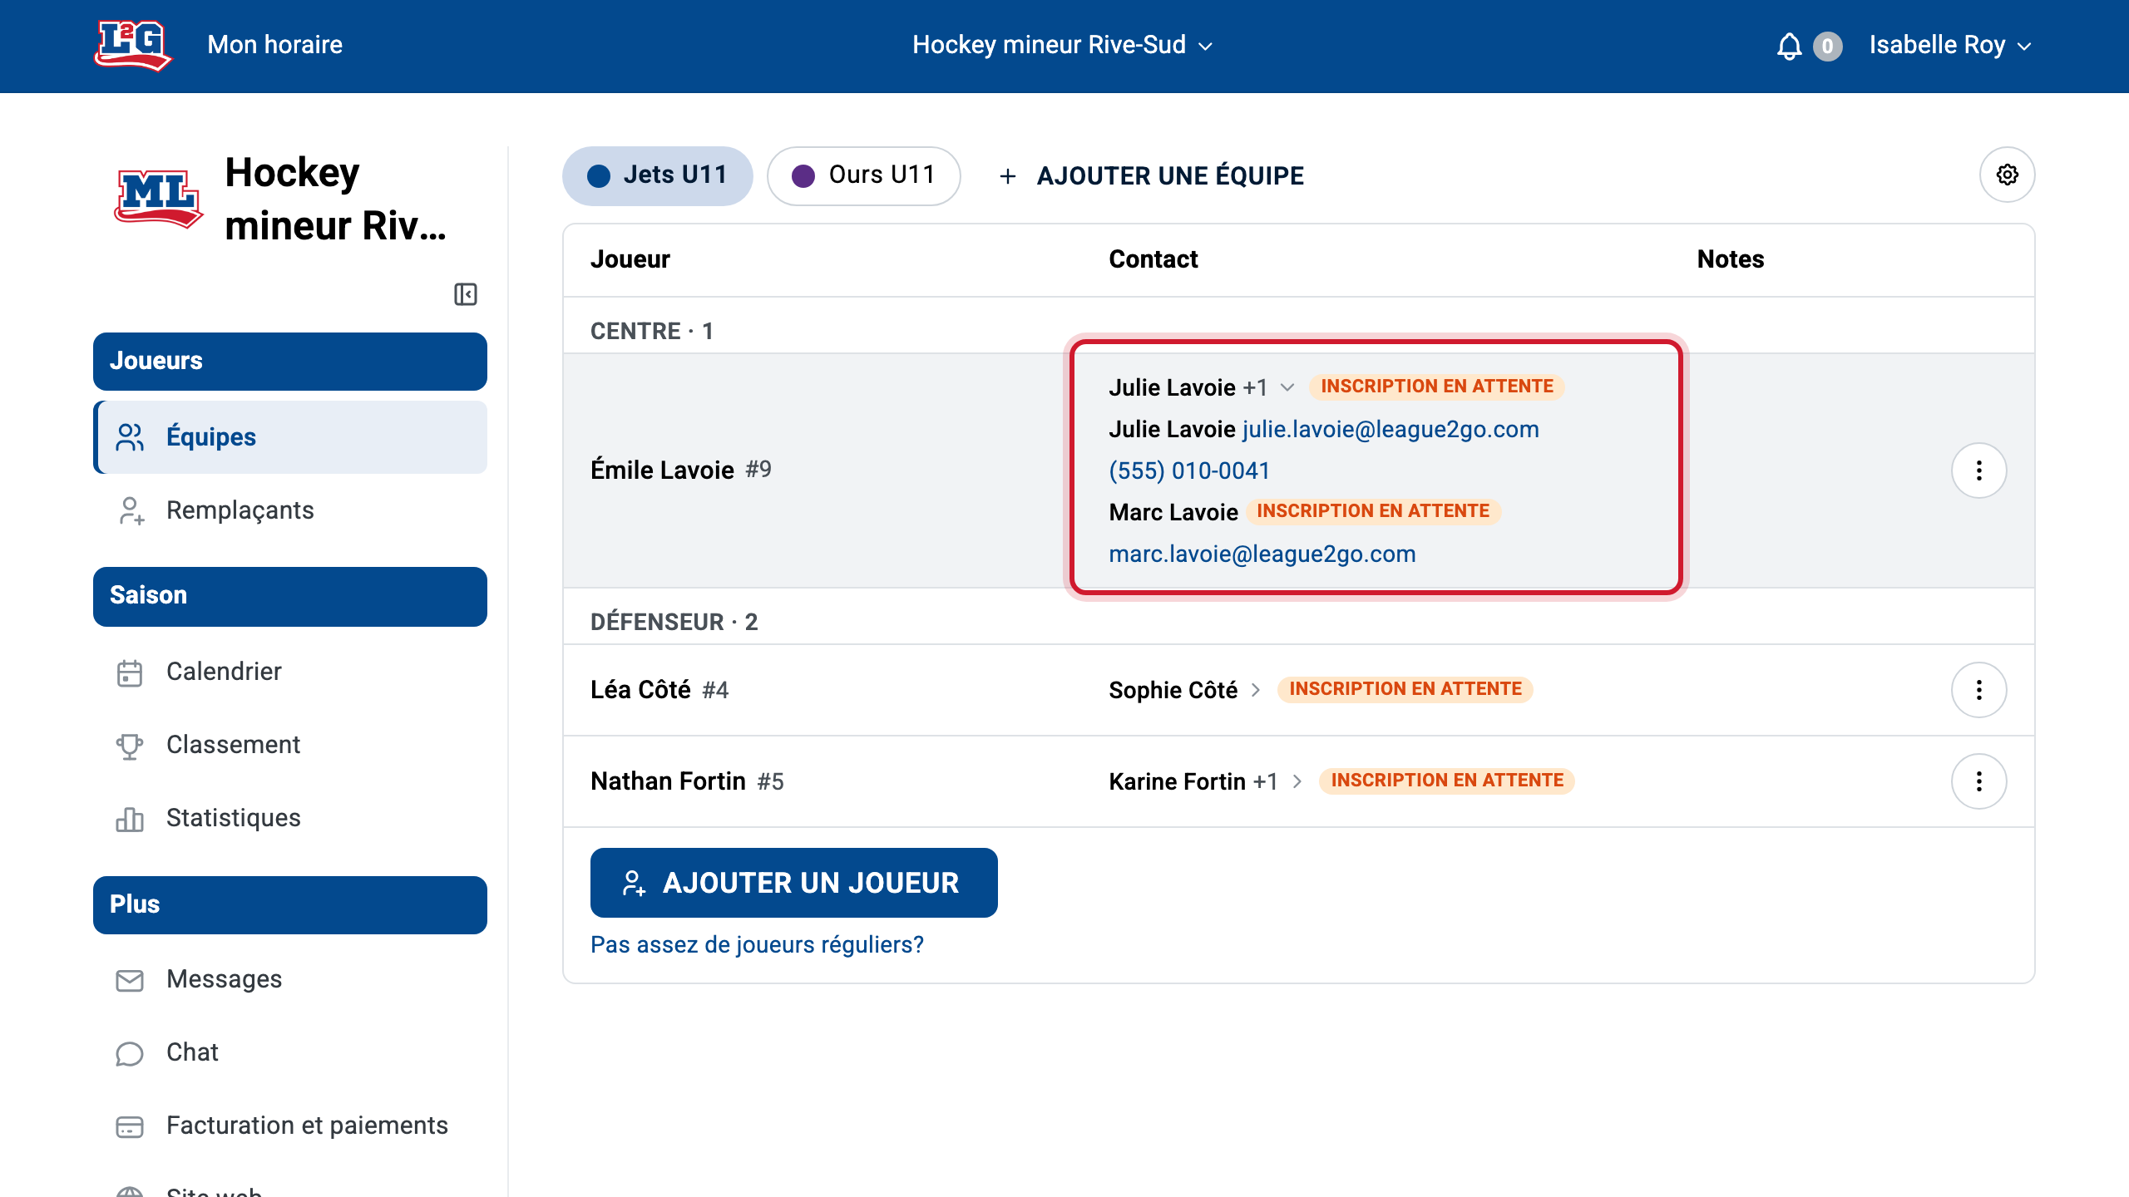The image size is (2129, 1197).
Task: Click the Hockey mineur ML logo
Action: tap(158, 199)
